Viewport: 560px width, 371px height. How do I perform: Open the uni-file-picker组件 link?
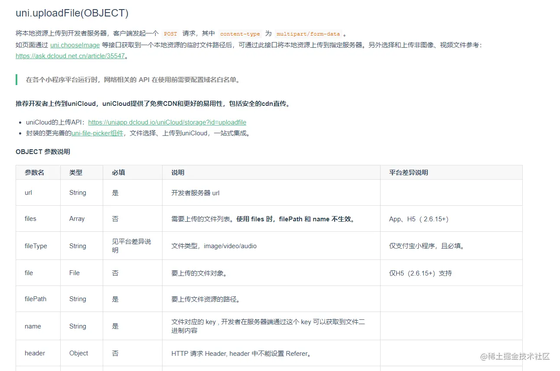click(98, 133)
